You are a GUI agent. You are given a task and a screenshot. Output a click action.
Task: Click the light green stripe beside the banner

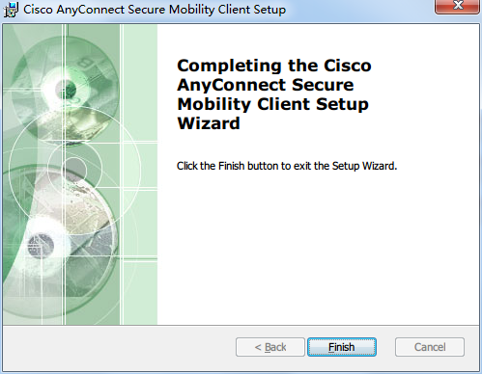140,174
